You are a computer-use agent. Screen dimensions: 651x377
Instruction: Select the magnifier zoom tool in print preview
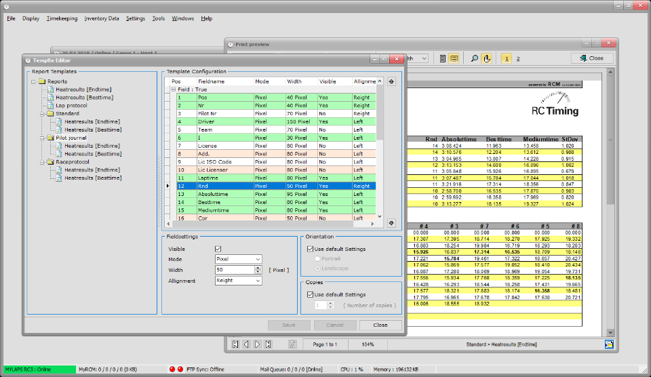474,58
